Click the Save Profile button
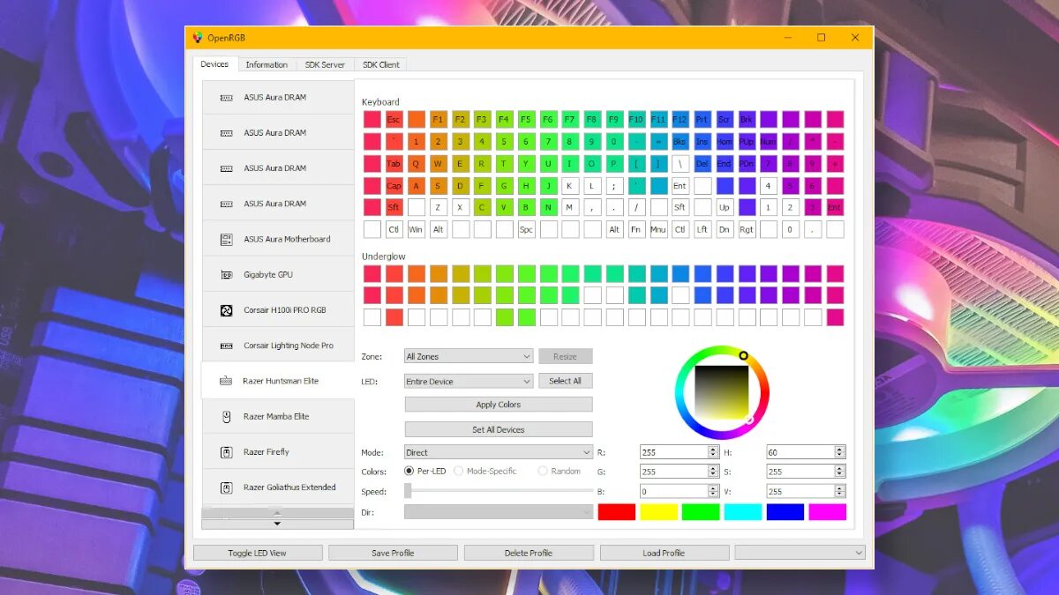This screenshot has width=1059, height=595. pyautogui.click(x=393, y=553)
